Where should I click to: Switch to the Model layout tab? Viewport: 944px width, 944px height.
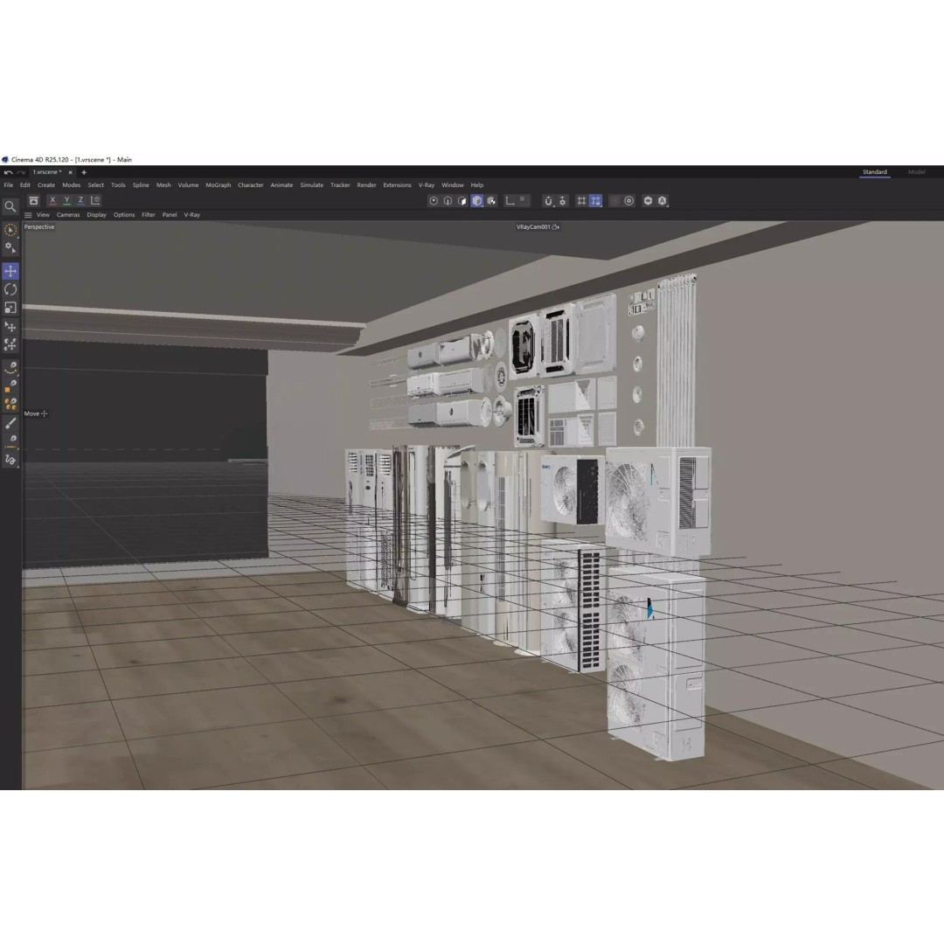coord(916,172)
